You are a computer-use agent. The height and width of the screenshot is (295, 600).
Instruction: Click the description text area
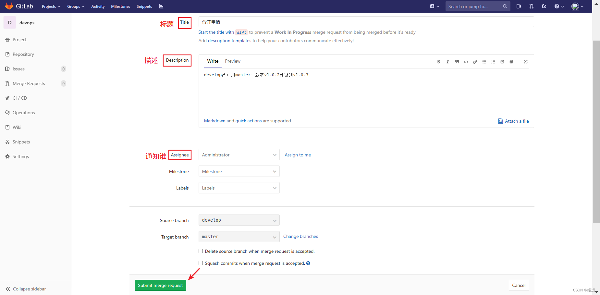point(366,91)
